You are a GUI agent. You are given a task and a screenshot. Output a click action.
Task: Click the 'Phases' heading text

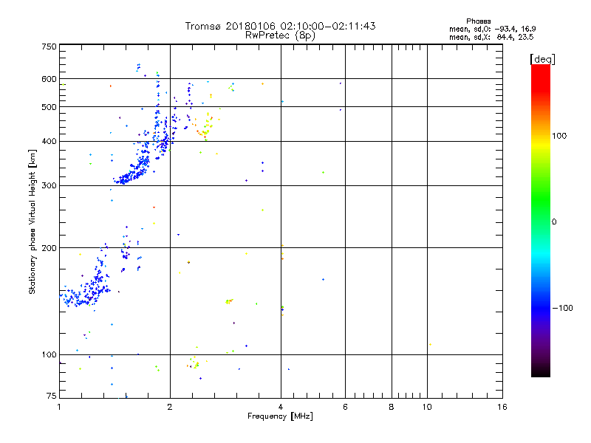[x=478, y=21]
